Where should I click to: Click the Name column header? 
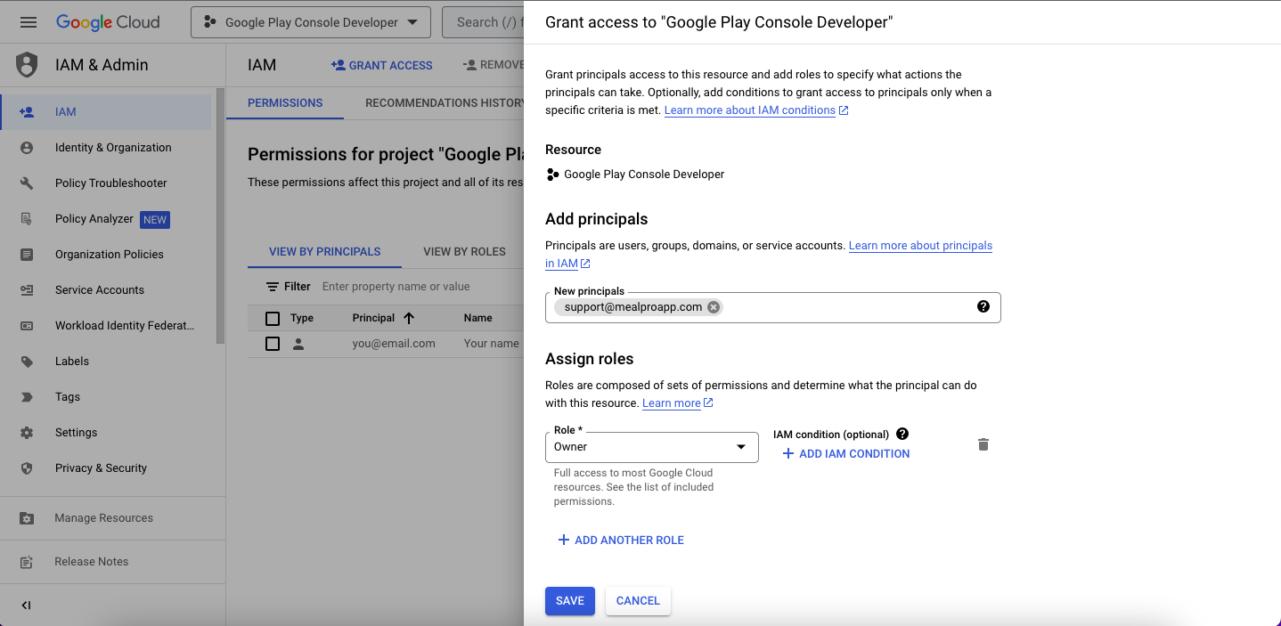click(x=478, y=318)
